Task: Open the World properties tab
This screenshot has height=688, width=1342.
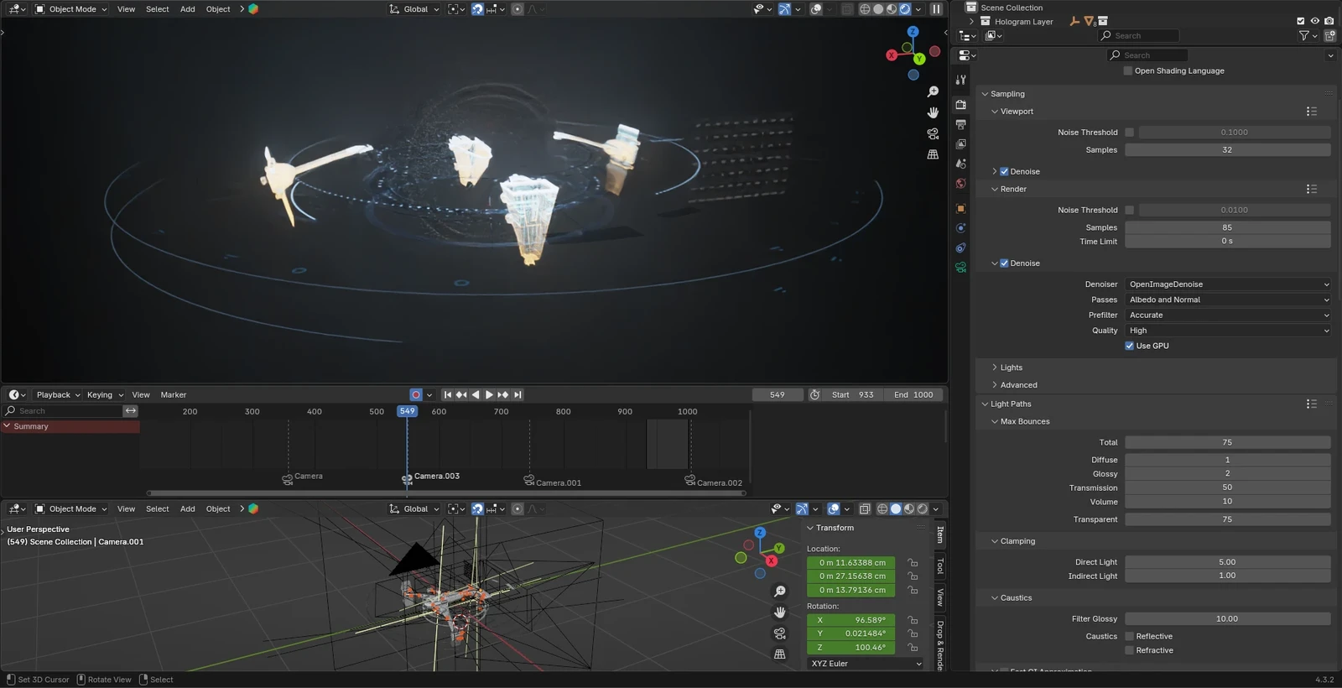Action: [x=961, y=184]
